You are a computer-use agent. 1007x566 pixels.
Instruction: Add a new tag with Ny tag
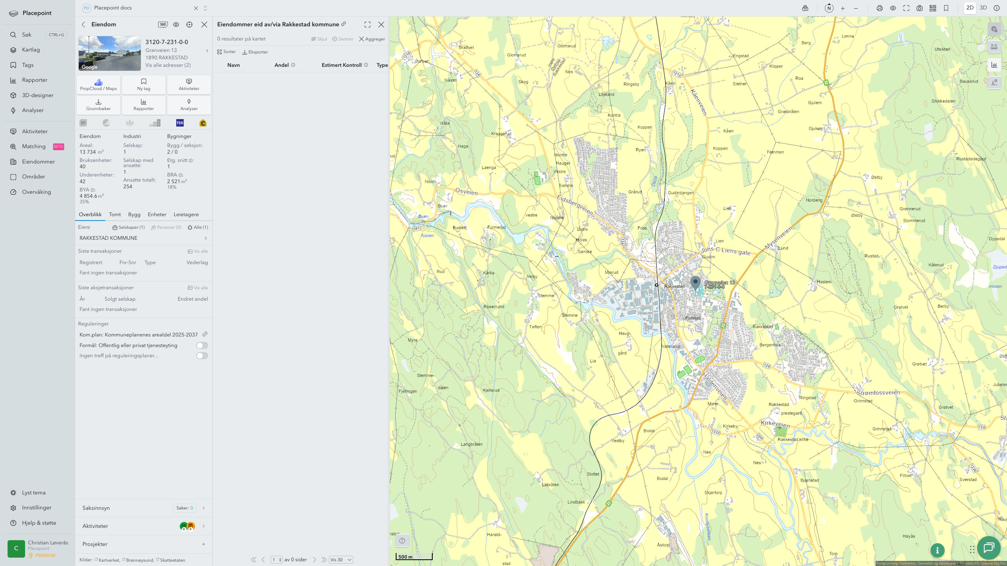(x=144, y=85)
